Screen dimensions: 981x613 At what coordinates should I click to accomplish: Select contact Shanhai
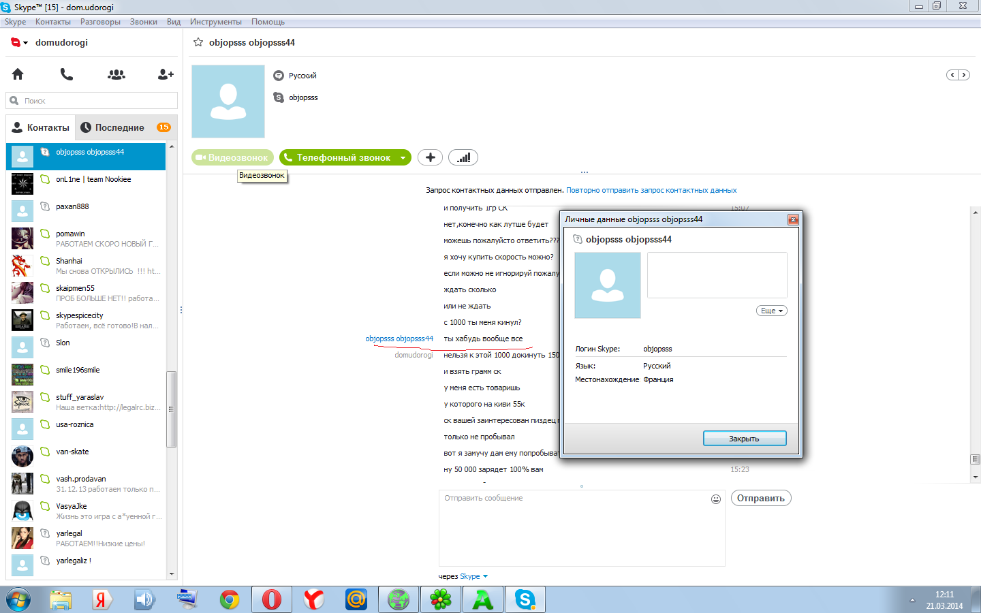click(x=86, y=266)
